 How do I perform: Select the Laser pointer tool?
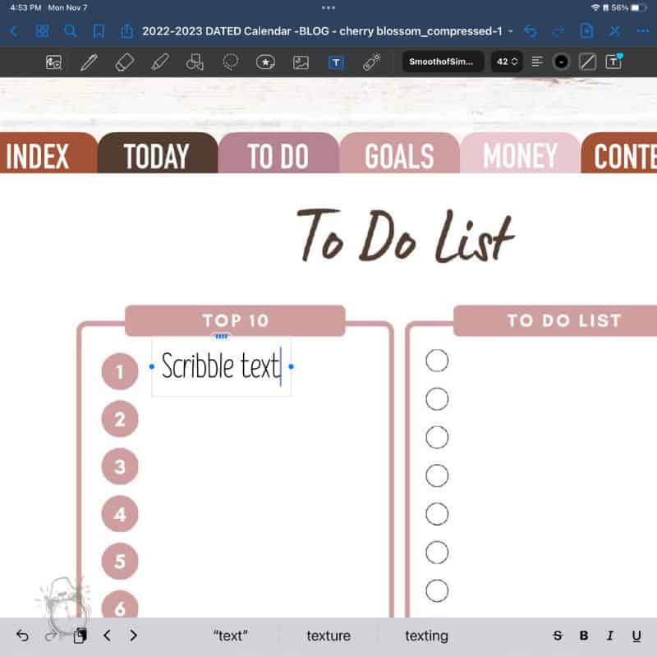[x=372, y=62]
